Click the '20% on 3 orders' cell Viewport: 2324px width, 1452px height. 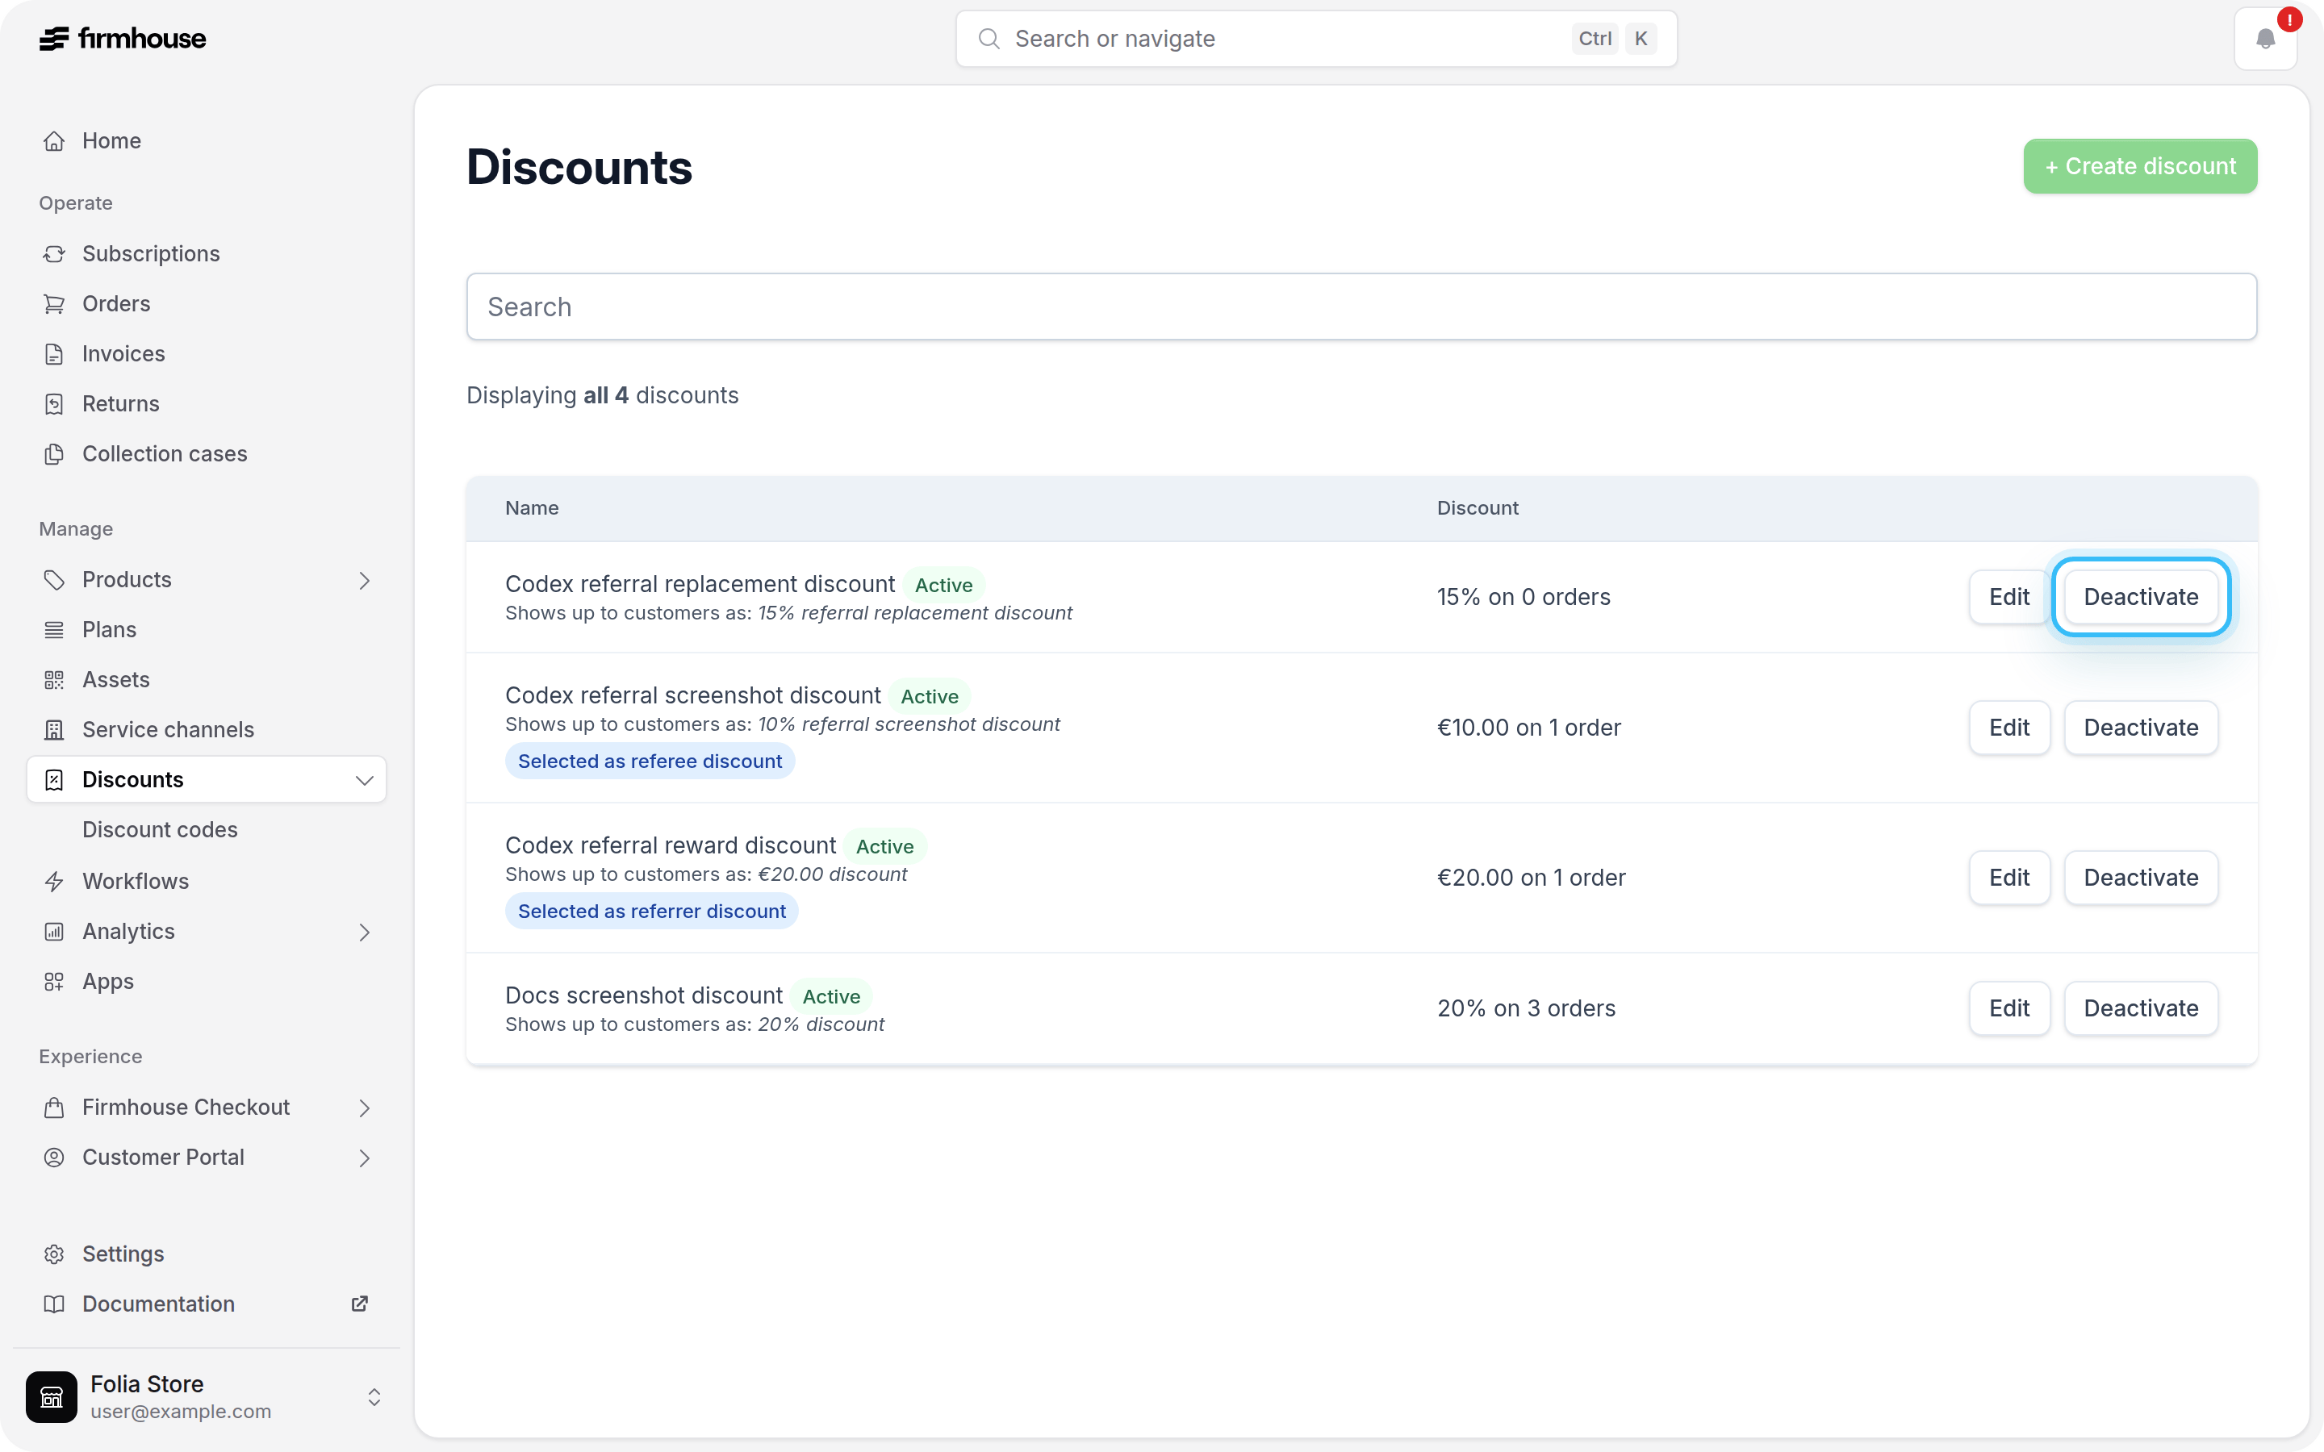tap(1526, 1008)
